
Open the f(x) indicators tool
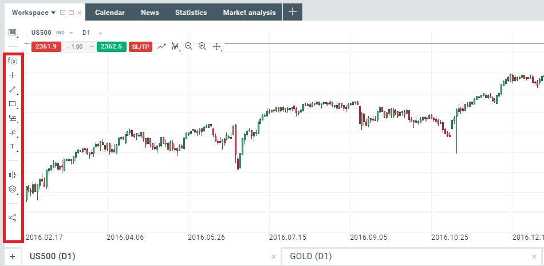pyautogui.click(x=12, y=61)
